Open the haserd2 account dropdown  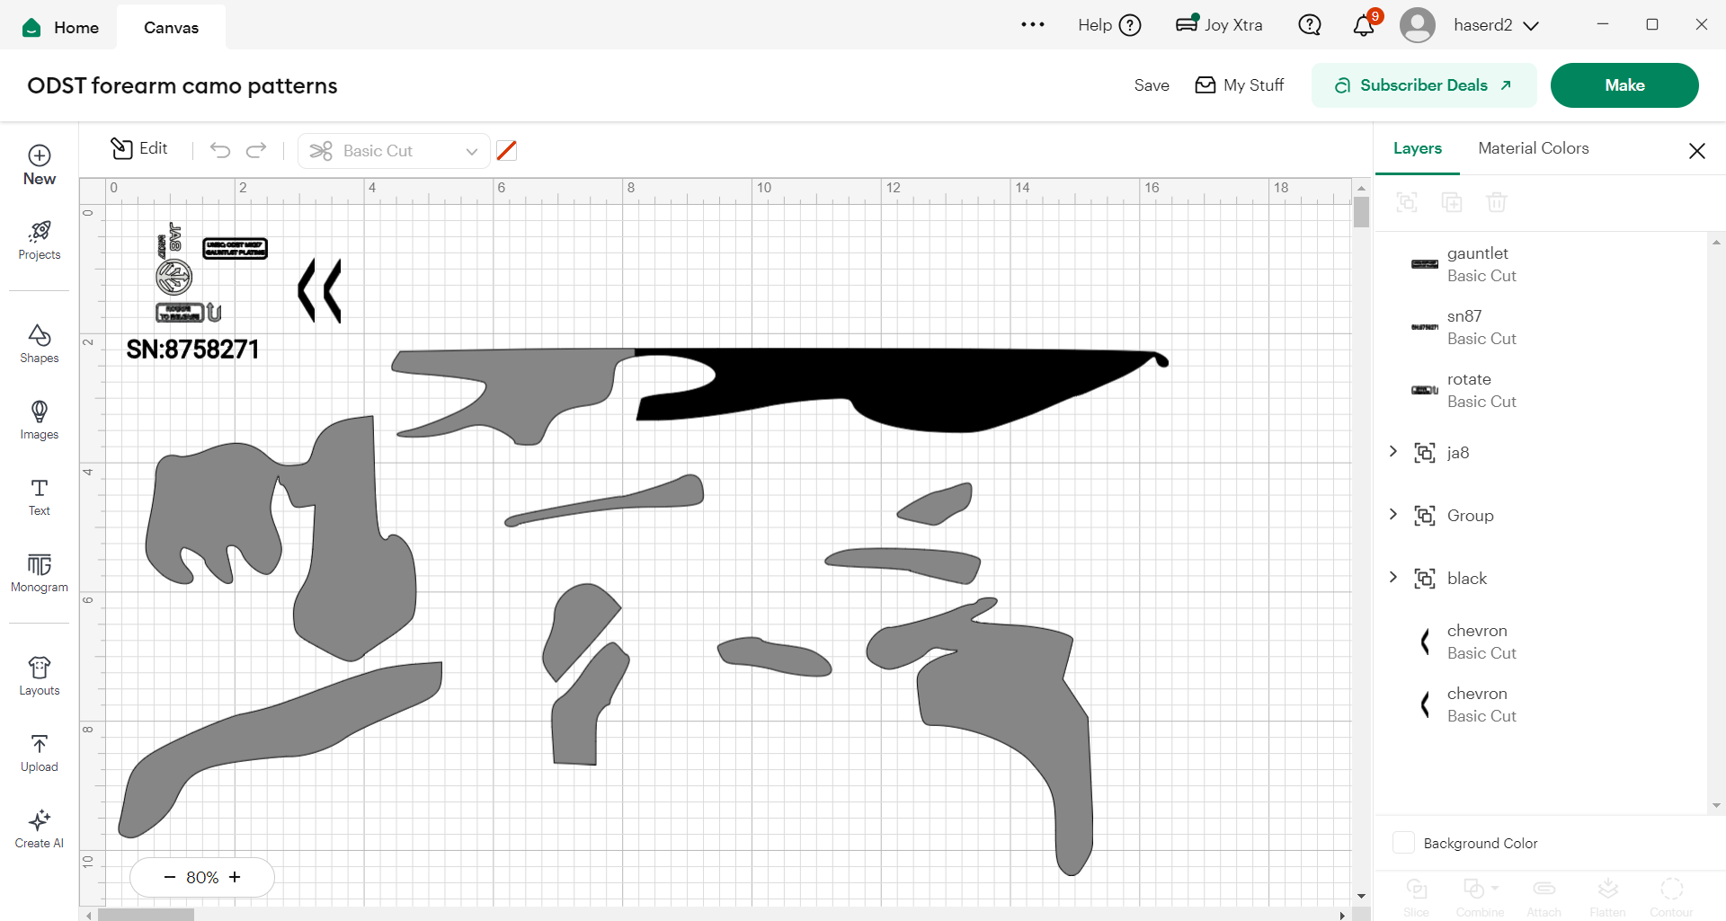click(1496, 25)
